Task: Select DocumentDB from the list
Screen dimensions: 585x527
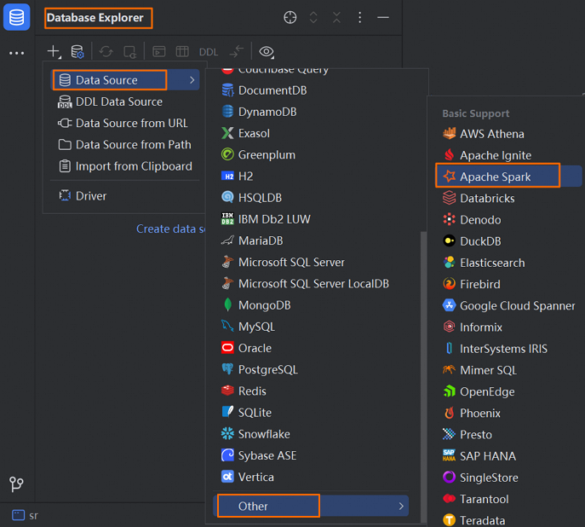Action: [x=311, y=90]
